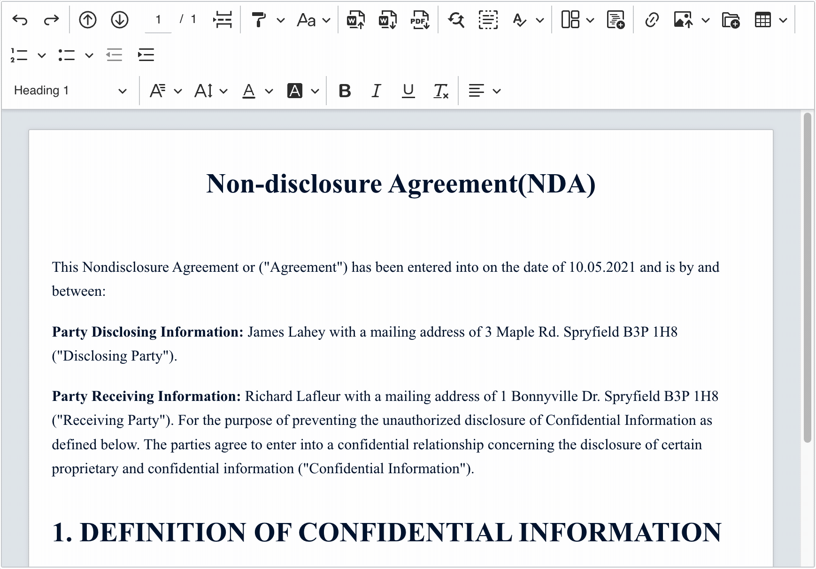Click the Import from Word icon
Viewport: 816px width, 569px height.
click(356, 20)
